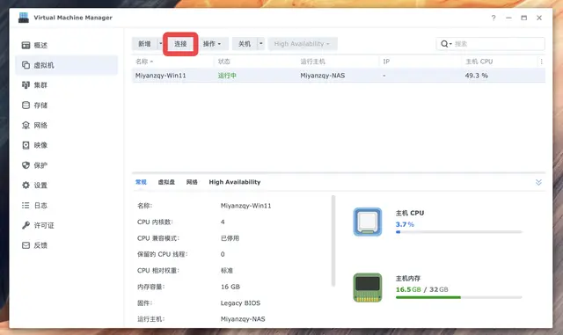
Task: Select the 集群 cluster icon
Action: click(26, 85)
